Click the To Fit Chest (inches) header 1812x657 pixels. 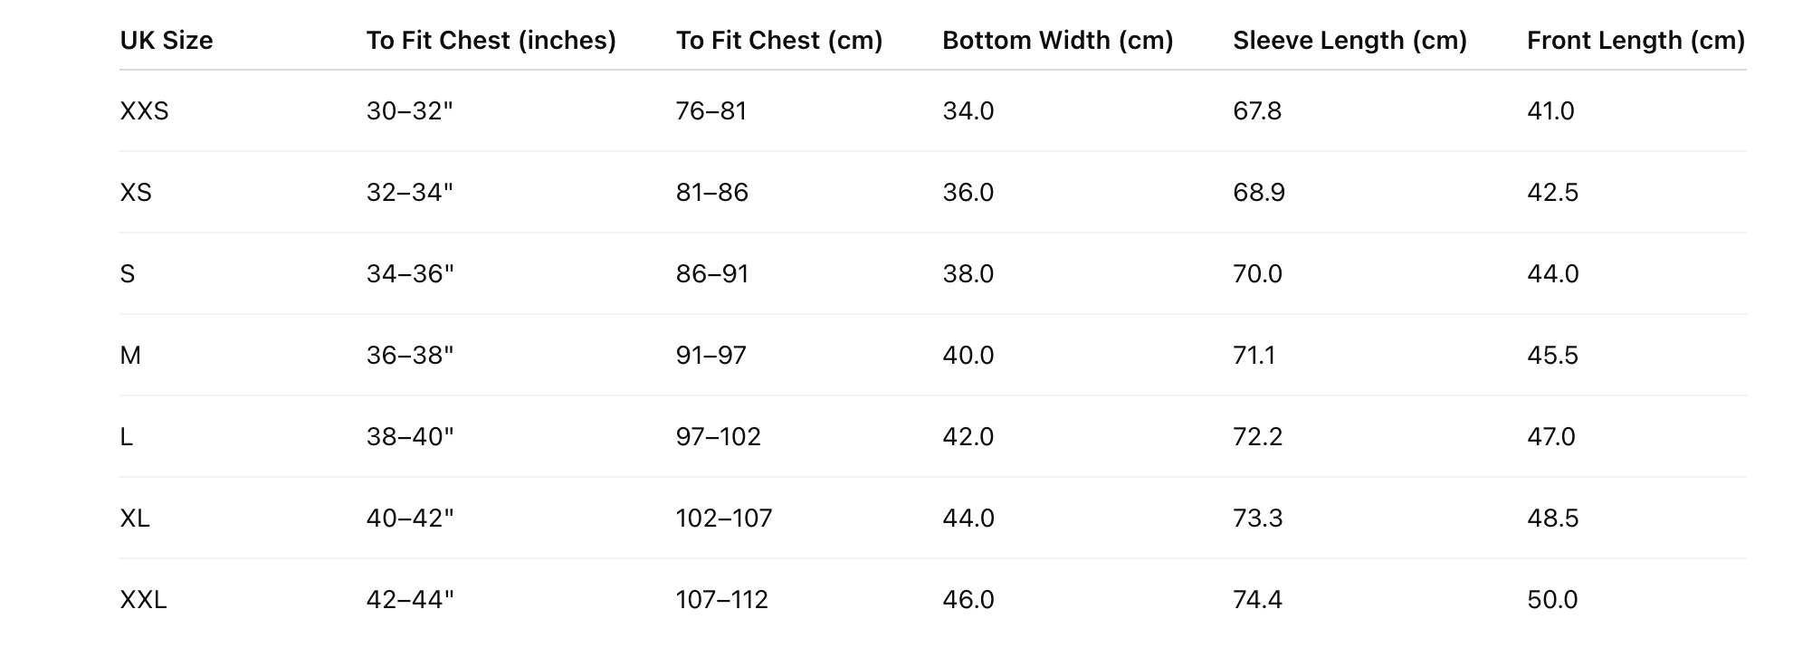[491, 41]
